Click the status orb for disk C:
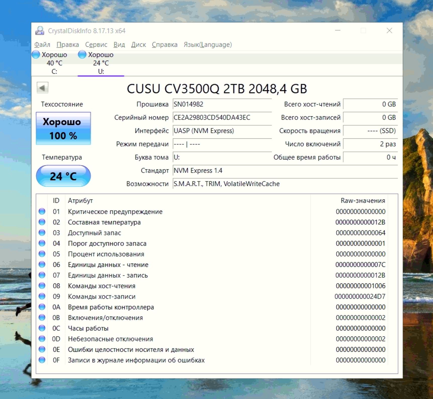Screen dimensions: 433x399 tap(36, 55)
